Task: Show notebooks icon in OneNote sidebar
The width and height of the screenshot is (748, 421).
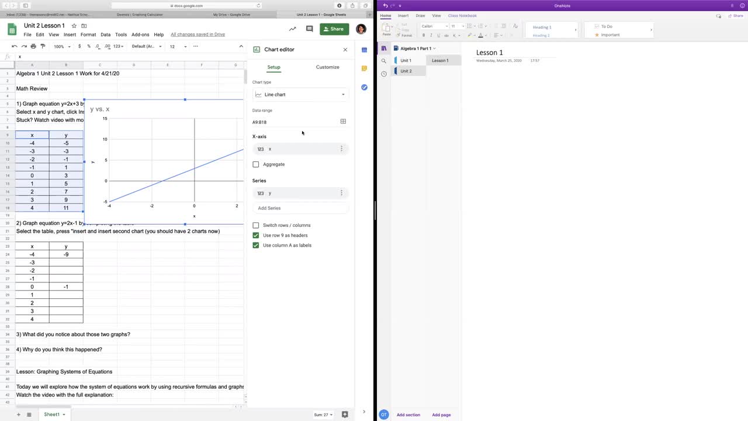Action: (384, 49)
